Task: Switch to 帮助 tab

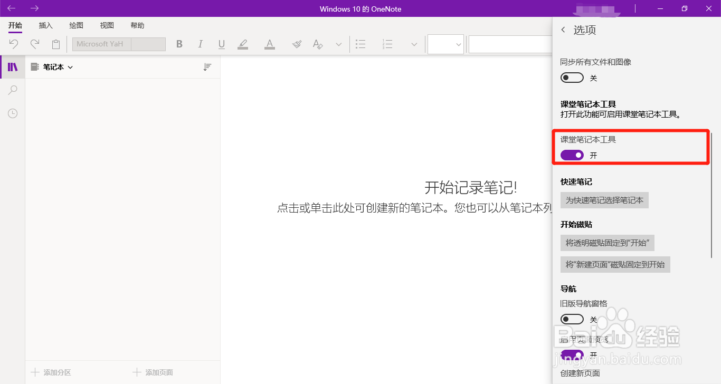Action: pyautogui.click(x=137, y=25)
